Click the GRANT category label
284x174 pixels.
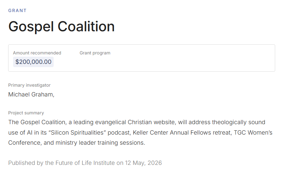[x=17, y=10]
